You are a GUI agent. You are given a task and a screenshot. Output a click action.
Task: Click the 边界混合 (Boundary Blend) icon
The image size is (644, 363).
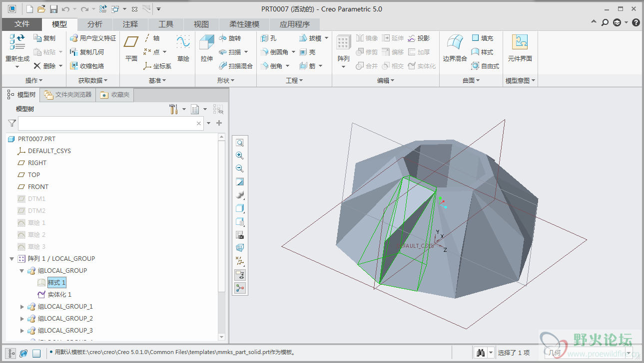[455, 42]
